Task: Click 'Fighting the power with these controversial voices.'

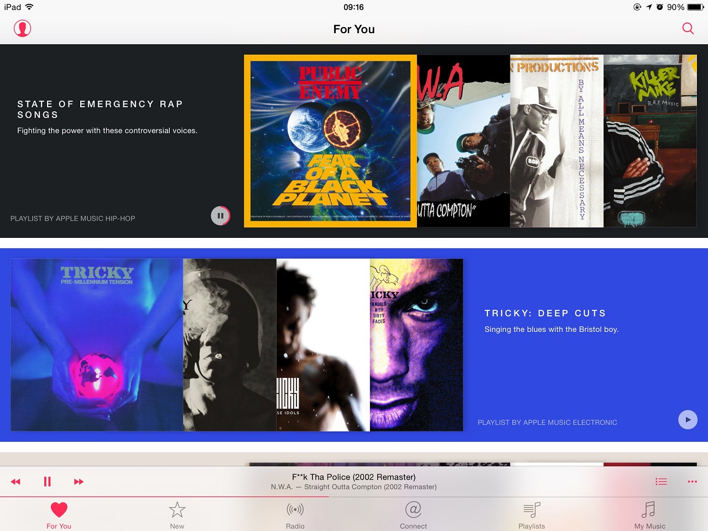Action: (107, 131)
